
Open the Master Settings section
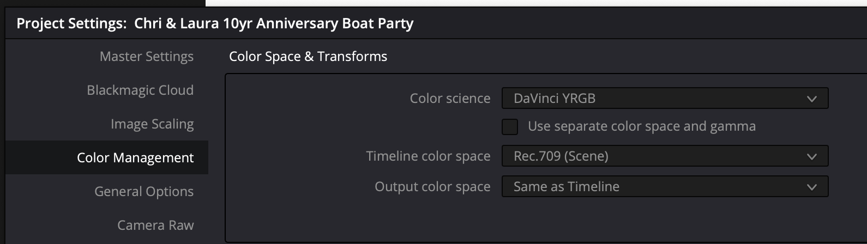[146, 57]
